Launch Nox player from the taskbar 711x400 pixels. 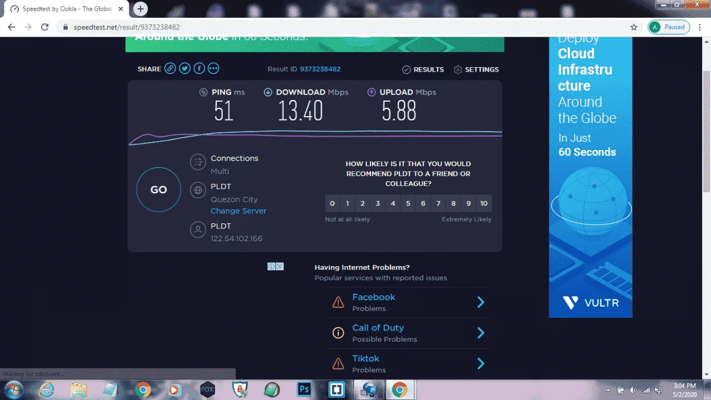click(207, 389)
